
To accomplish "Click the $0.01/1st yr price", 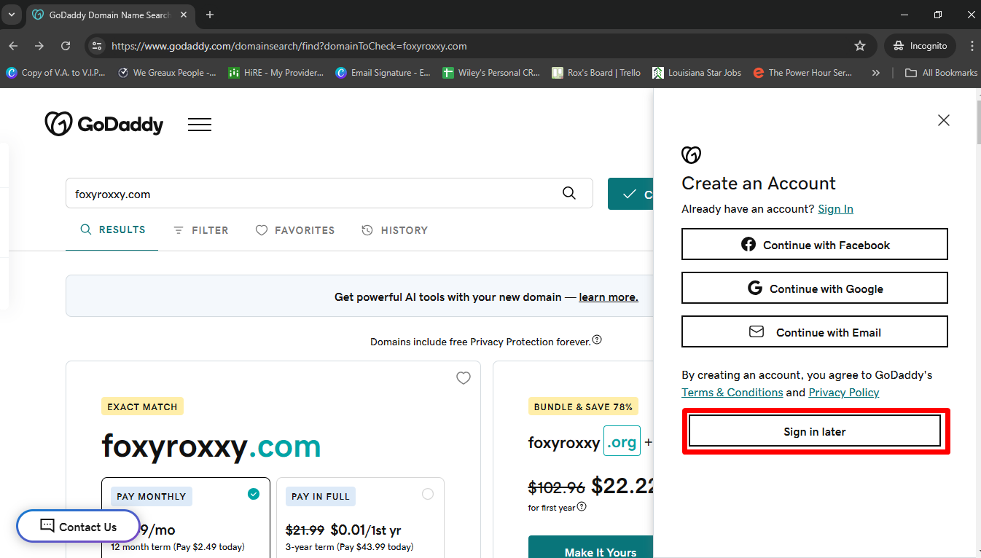I will coord(366,530).
